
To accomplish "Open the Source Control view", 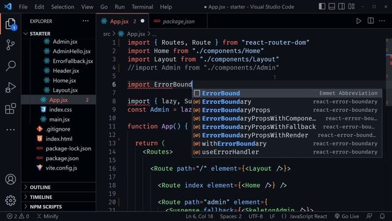I will (x=10, y=45).
